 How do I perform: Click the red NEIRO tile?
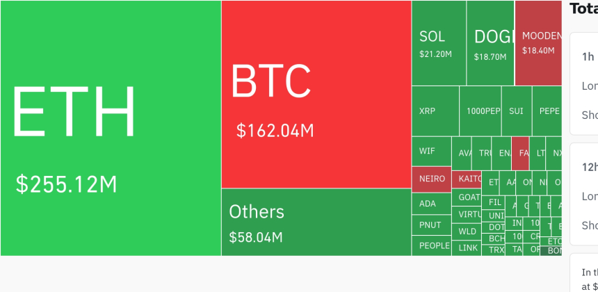(431, 179)
